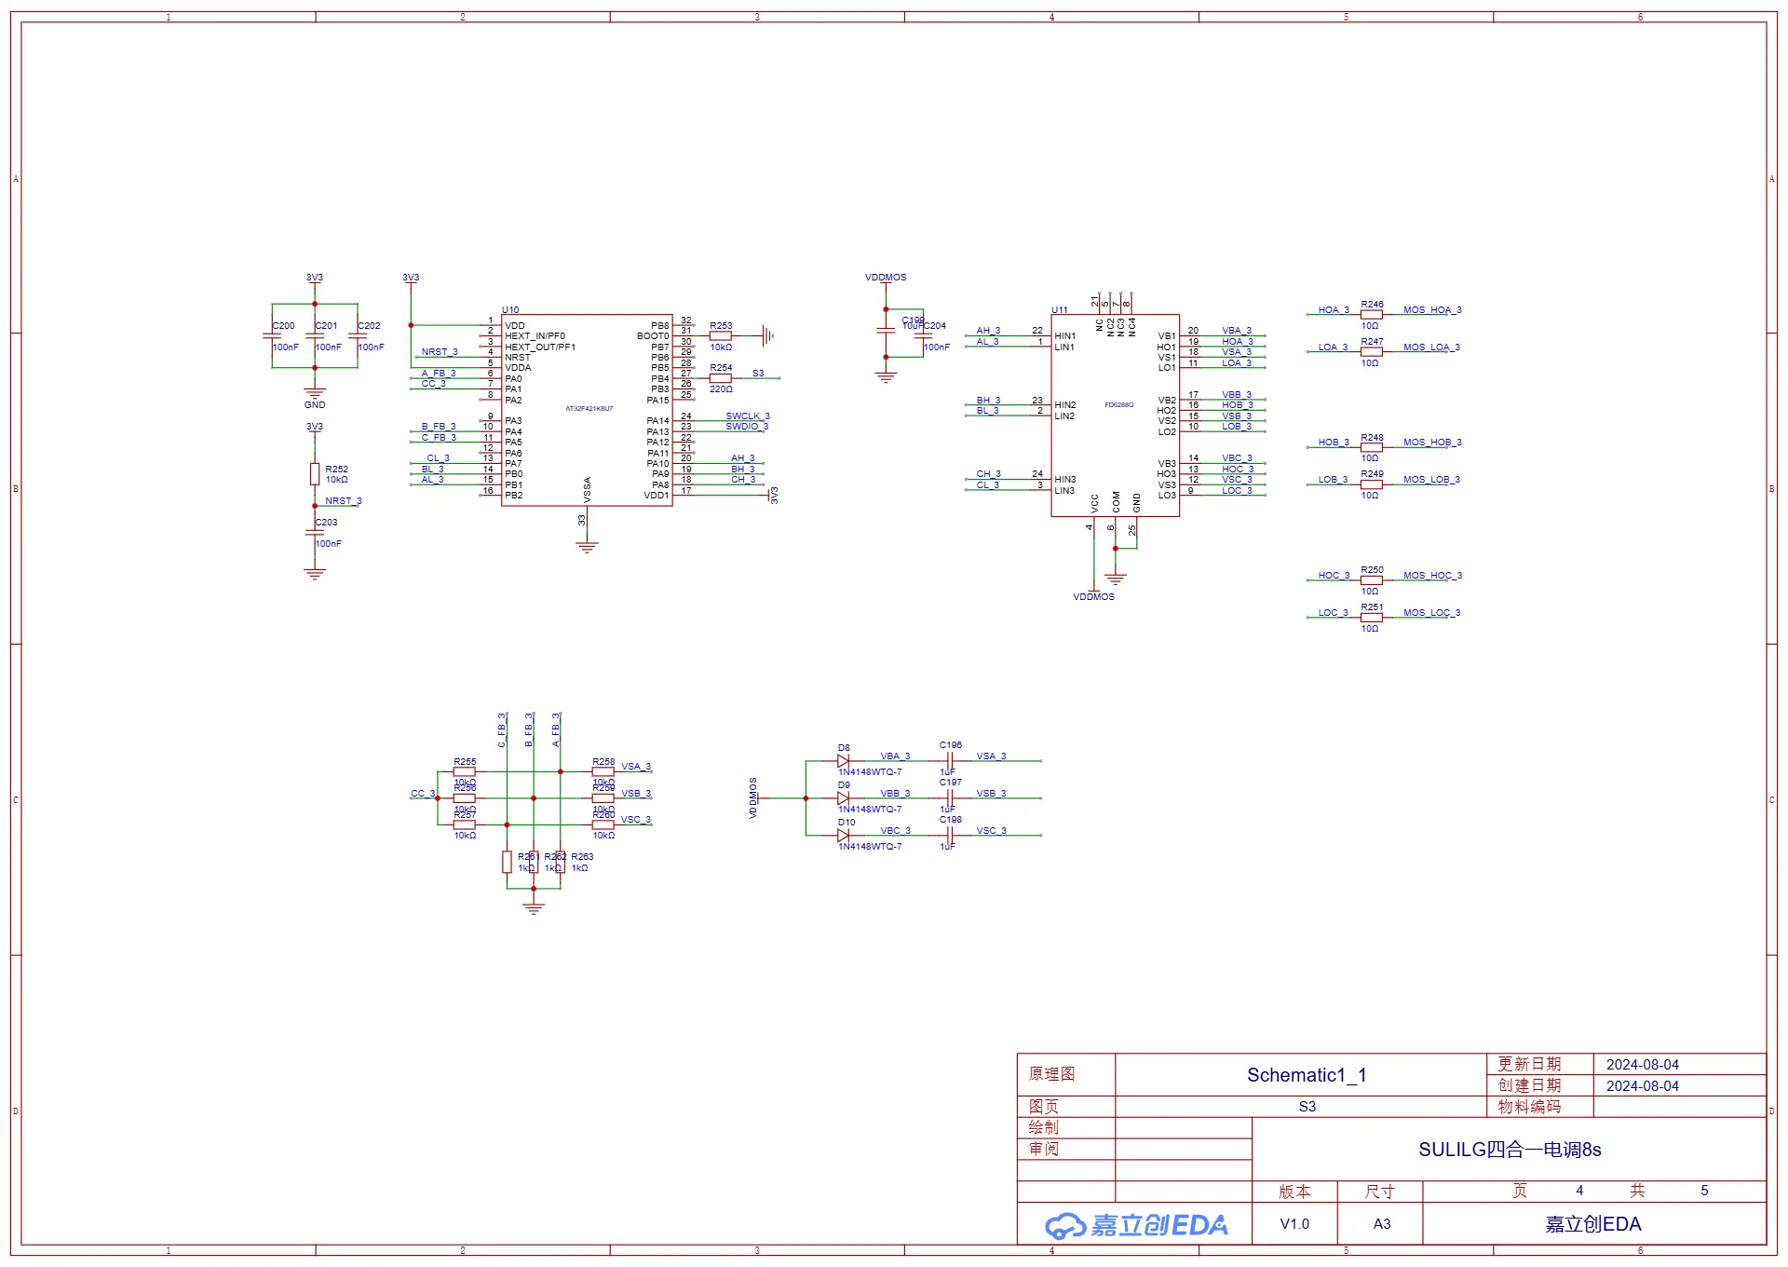This screenshot has width=1788, height=1267.
Task: Click the COM pin name on U11
Action: coord(1116,502)
